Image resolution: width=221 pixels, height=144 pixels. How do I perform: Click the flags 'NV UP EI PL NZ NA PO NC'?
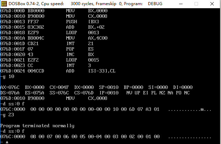pyautogui.click(x=158, y=93)
